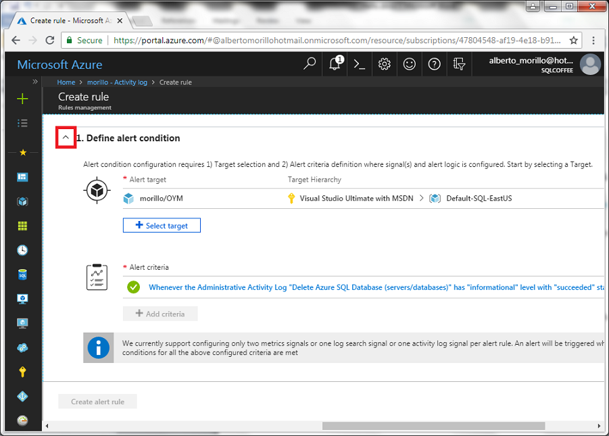Open the Azure portal search
The image size is (609, 436).
[310, 64]
